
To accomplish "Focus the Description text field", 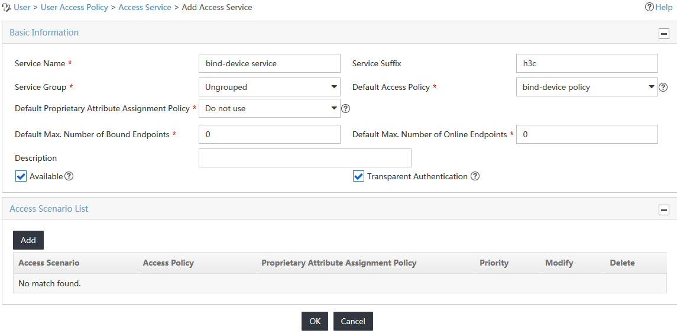I will (x=305, y=158).
